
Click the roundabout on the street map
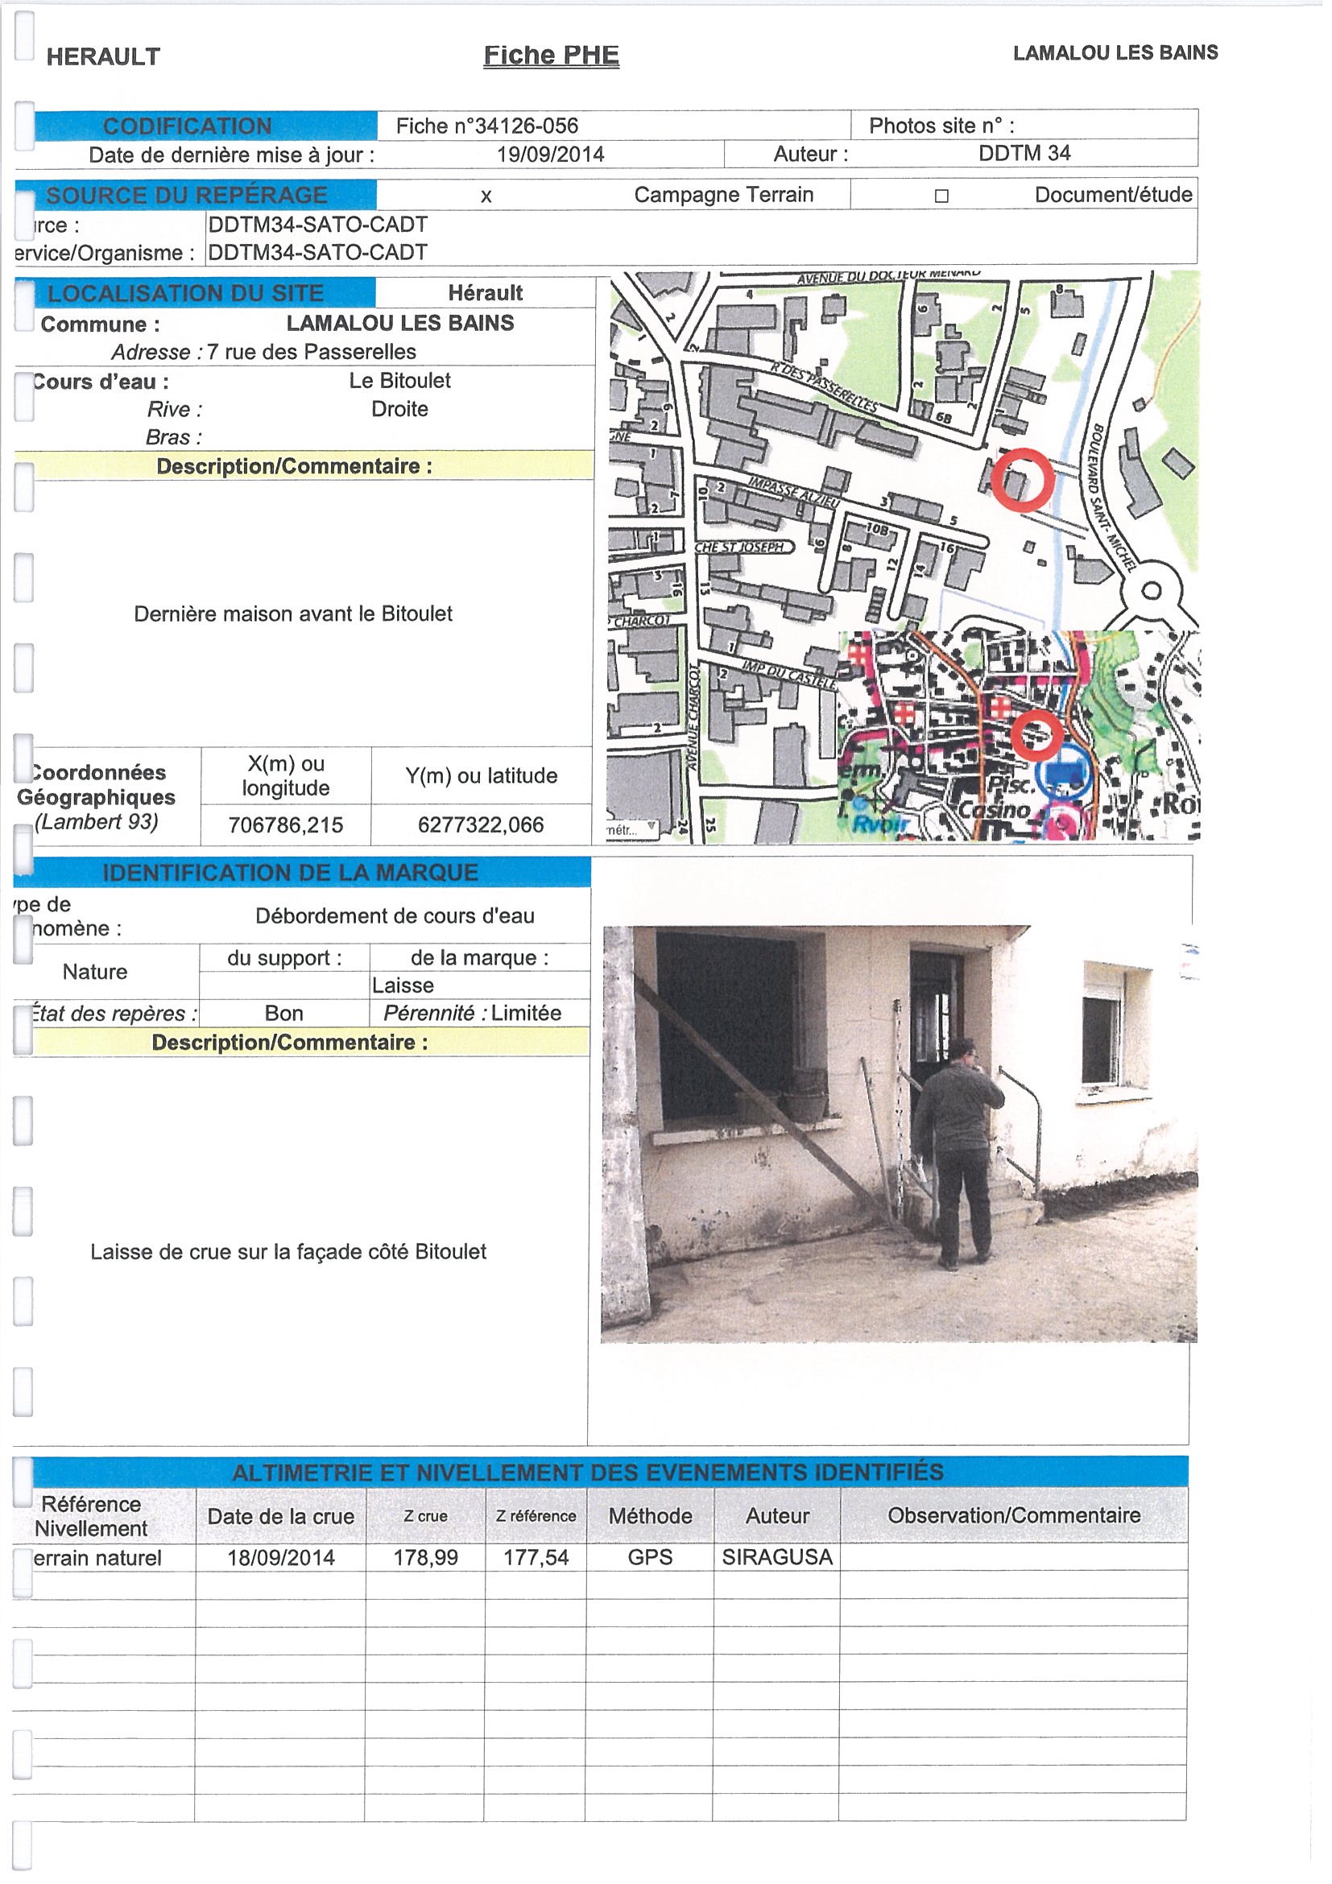(x=1159, y=594)
